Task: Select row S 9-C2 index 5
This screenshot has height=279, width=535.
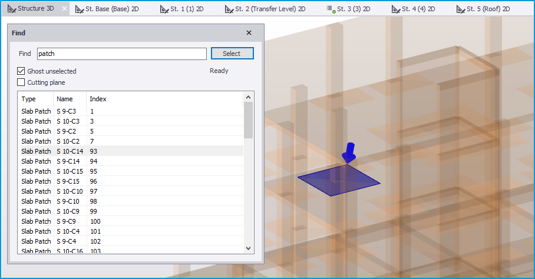Action: (131, 131)
